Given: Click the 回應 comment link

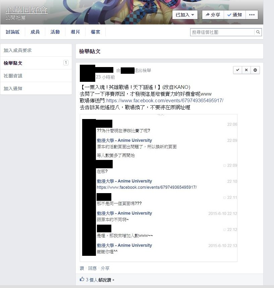Looking at the screenshot, I should coord(93,268).
